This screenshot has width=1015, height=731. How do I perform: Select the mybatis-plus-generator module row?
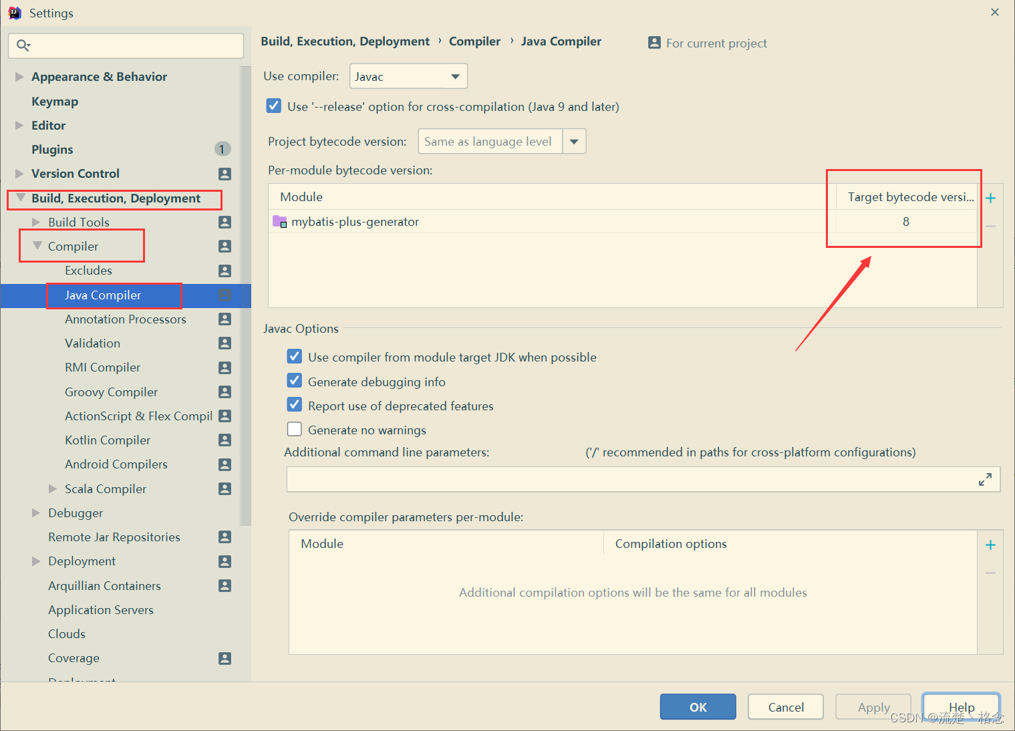click(x=622, y=222)
